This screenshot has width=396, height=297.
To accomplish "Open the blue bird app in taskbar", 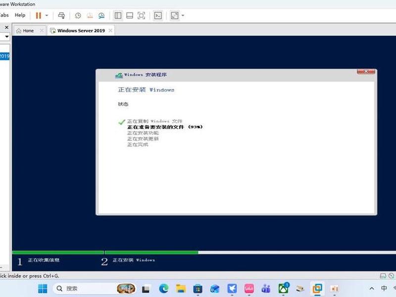I will click(232, 289).
